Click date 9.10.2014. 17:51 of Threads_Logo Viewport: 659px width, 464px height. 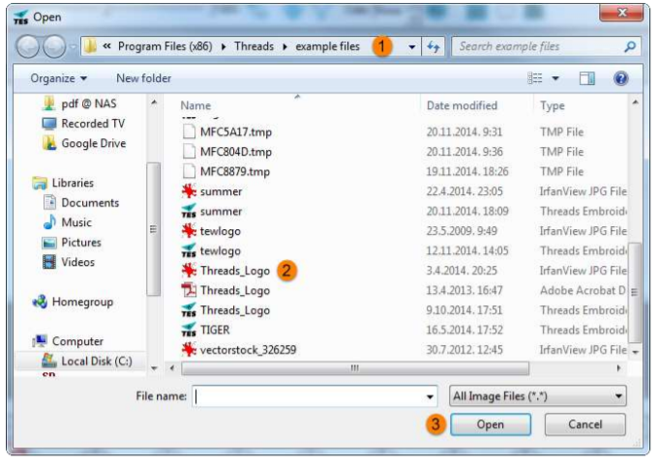464,310
